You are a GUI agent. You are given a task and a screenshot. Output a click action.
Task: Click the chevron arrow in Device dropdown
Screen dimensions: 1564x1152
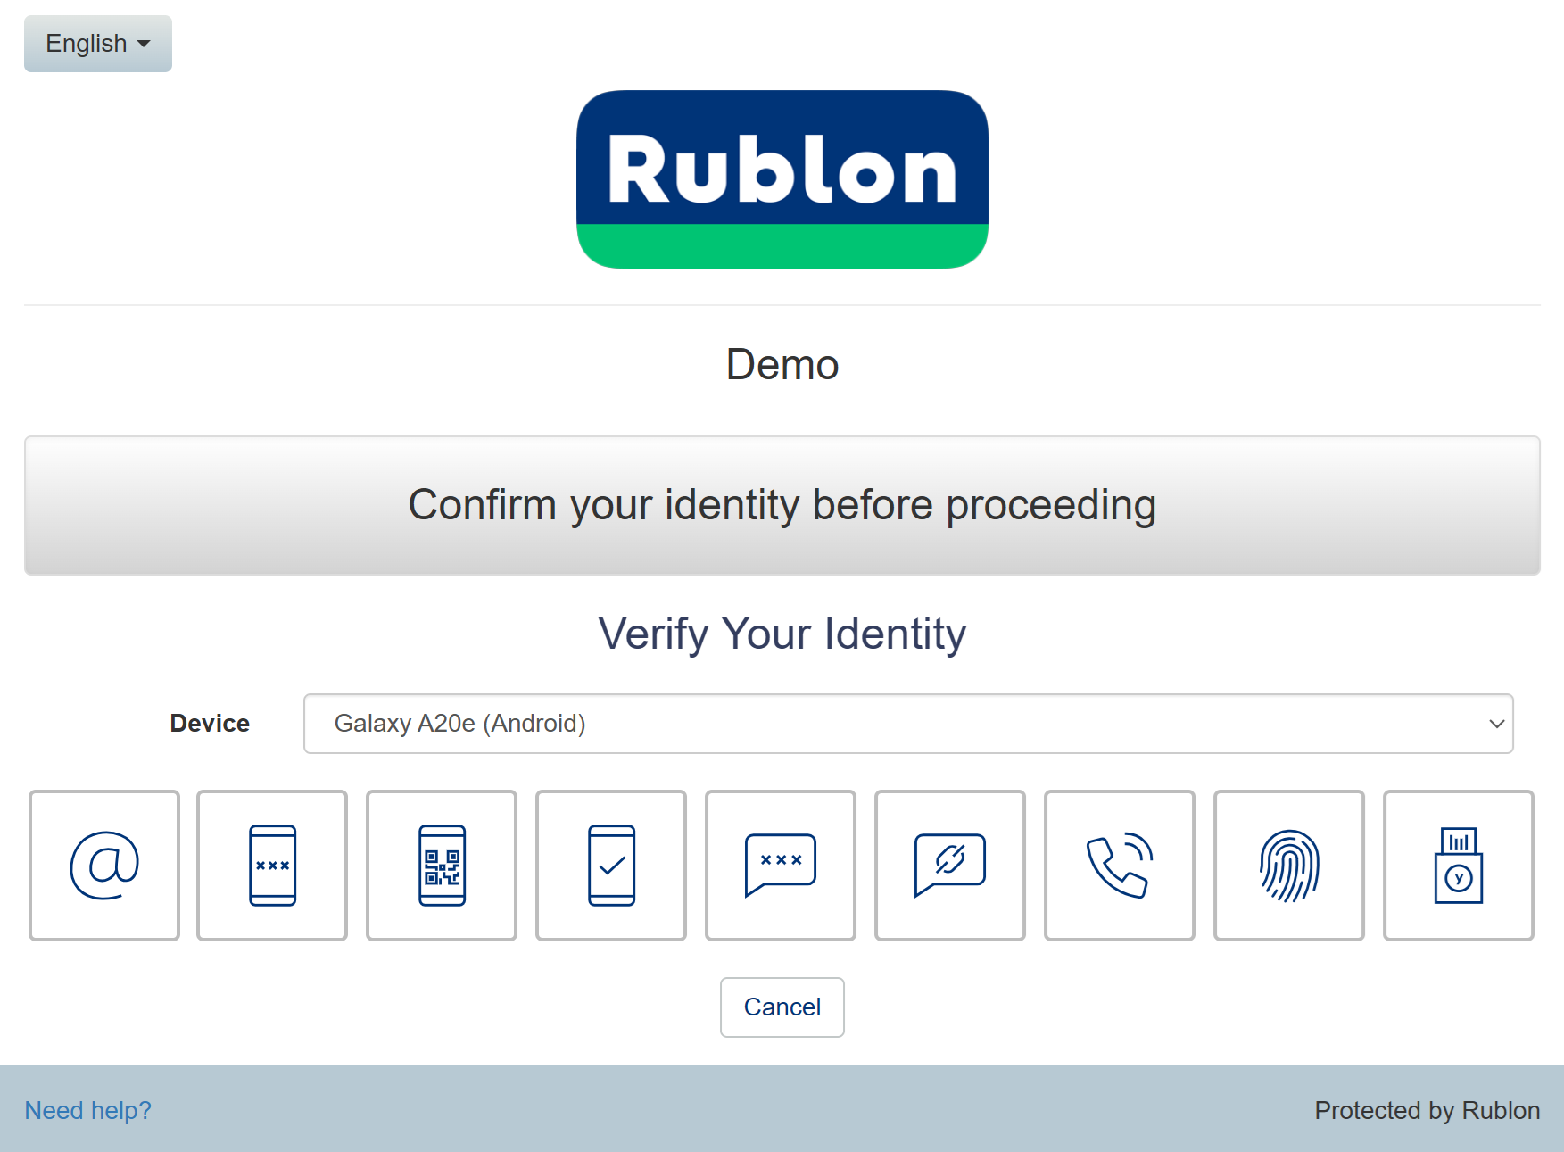[x=1496, y=724]
